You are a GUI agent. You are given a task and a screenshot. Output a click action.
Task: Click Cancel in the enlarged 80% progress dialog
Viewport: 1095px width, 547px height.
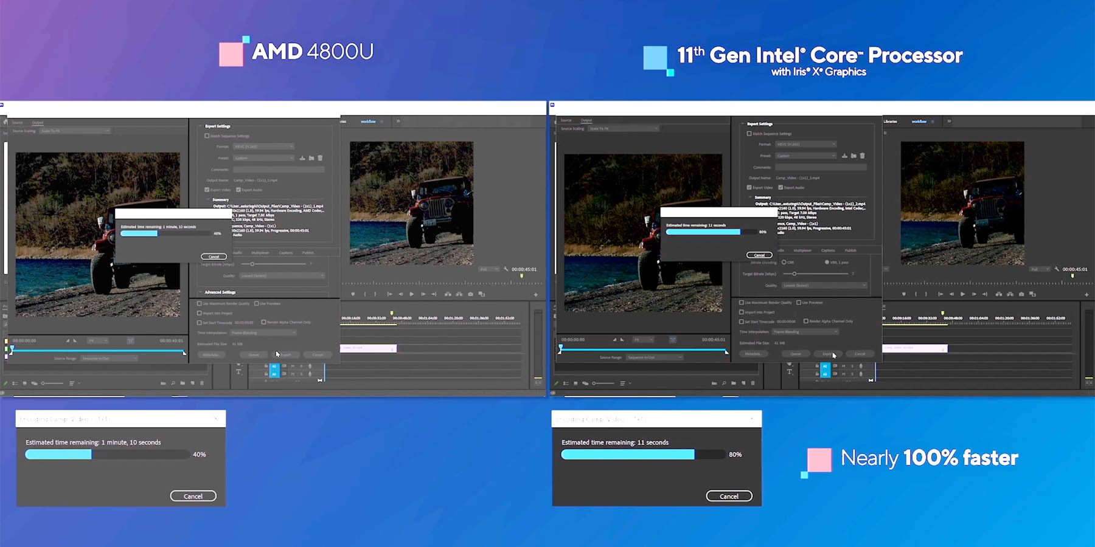coord(729,496)
